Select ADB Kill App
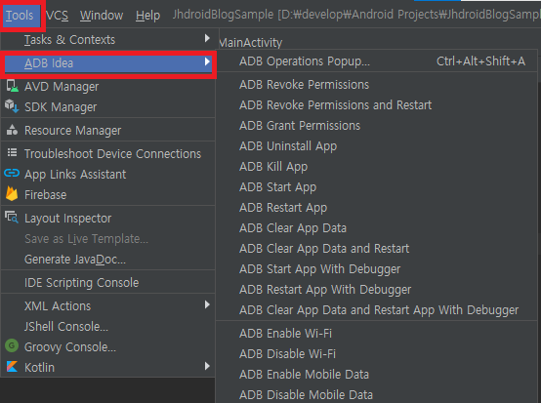Image resolution: width=541 pixels, height=403 pixels. tap(376, 167)
